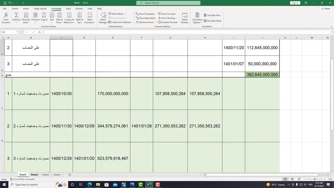334x188 pixels.
Task: Click Trace Precedents
Action: pyautogui.click(x=145, y=14)
